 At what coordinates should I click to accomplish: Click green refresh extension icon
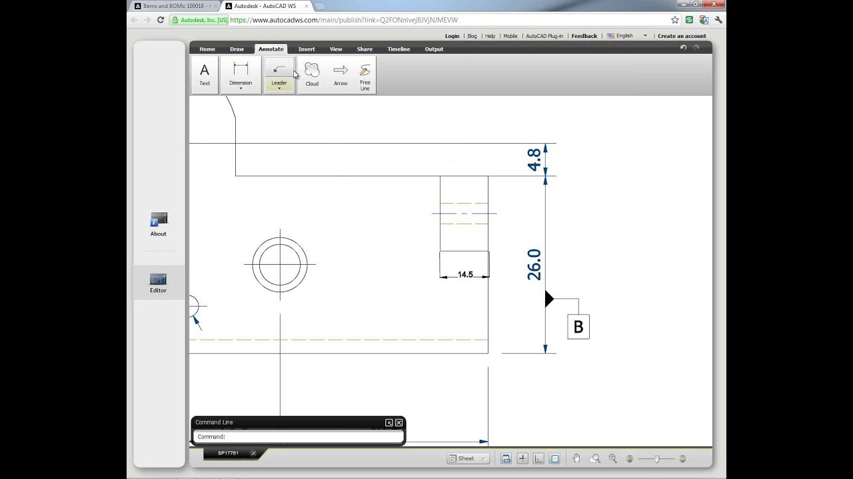(689, 20)
